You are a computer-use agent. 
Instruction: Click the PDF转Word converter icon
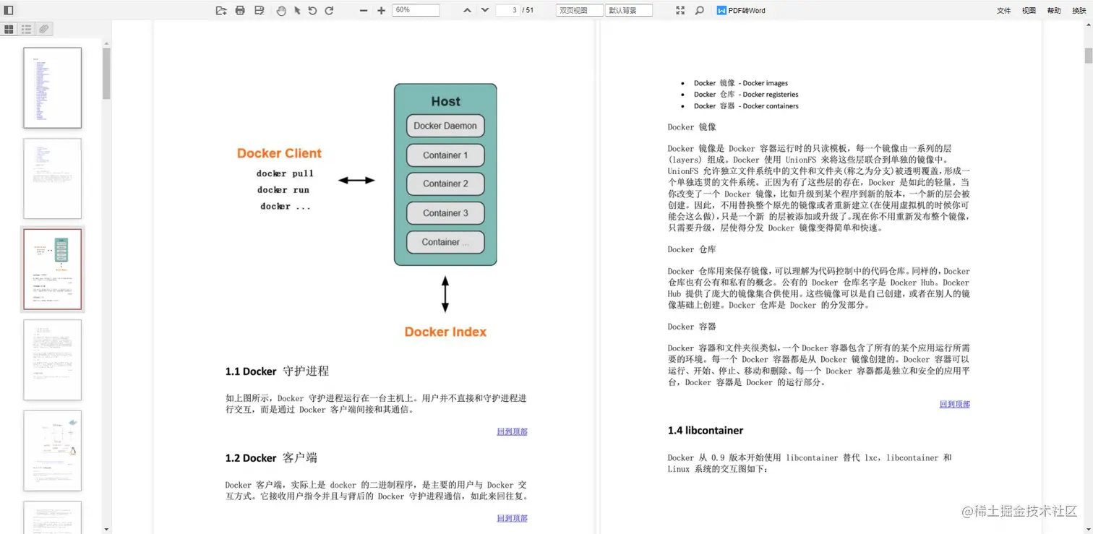pos(721,10)
